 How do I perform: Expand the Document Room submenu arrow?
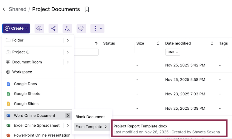(x=68, y=62)
